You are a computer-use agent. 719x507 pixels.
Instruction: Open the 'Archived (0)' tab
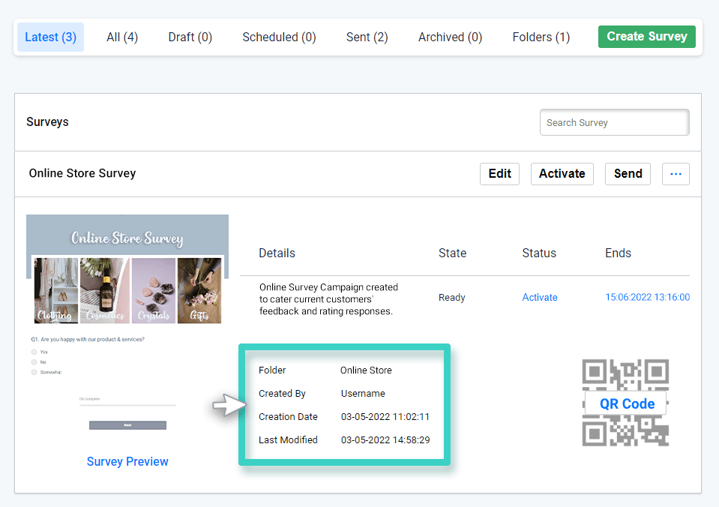pyautogui.click(x=449, y=36)
